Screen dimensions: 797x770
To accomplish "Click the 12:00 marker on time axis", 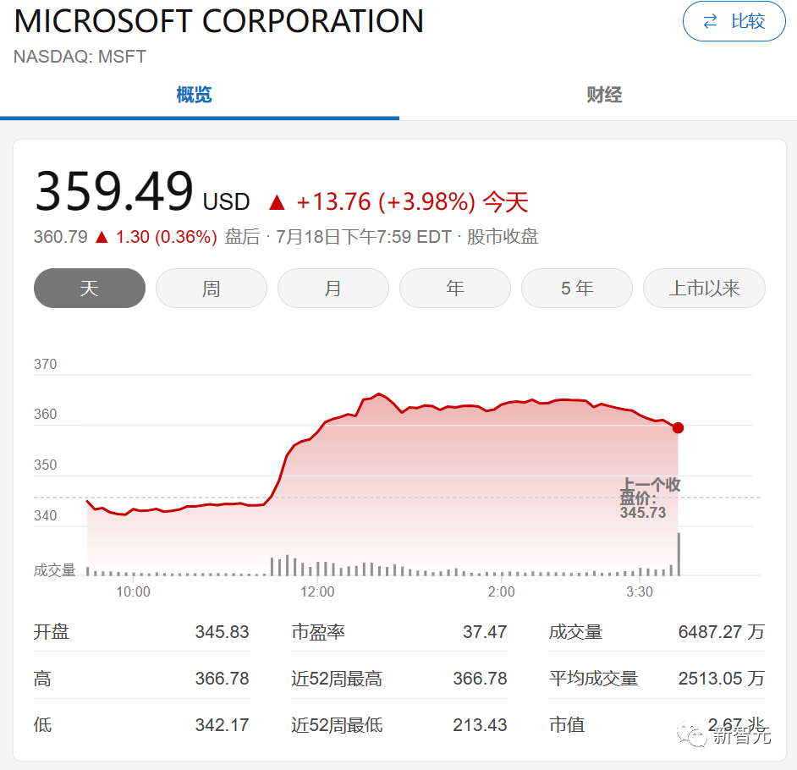I will point(317,591).
